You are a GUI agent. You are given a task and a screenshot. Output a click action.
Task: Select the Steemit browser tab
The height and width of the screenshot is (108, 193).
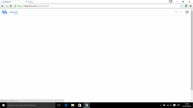point(14,2)
